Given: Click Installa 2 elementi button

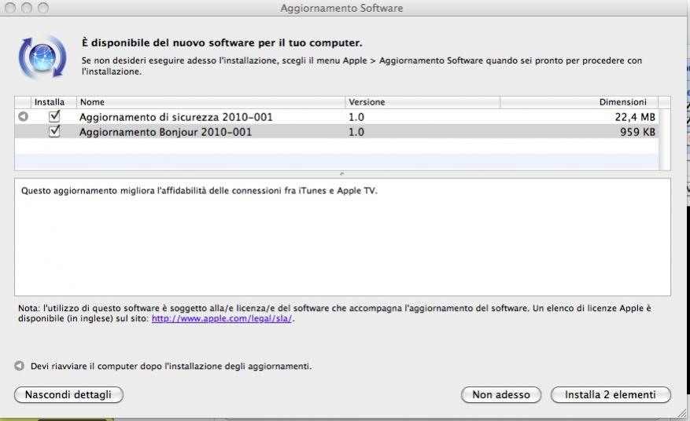Looking at the screenshot, I should click(x=611, y=394).
